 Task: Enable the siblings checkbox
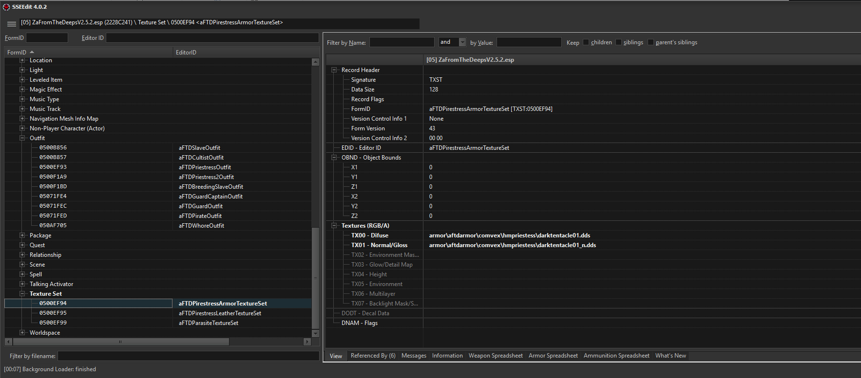pyautogui.click(x=619, y=42)
